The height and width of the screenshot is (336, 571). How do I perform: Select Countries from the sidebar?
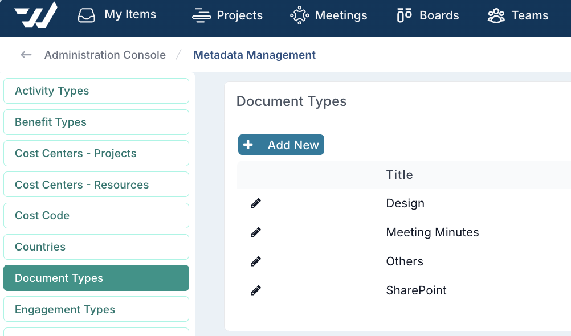click(96, 247)
